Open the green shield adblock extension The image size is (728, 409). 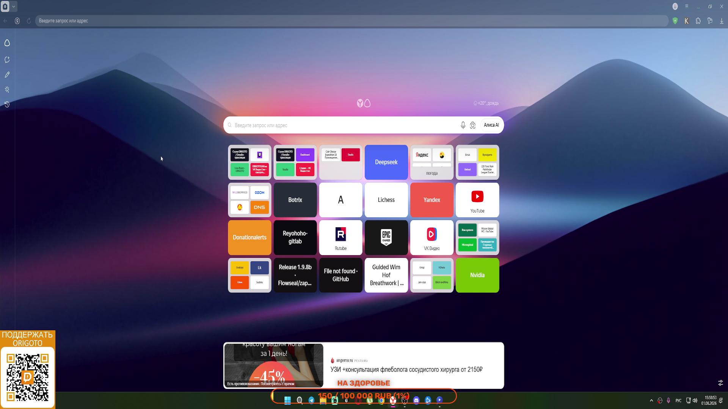click(x=675, y=21)
